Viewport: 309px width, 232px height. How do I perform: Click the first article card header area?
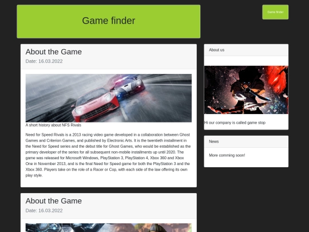coord(109,57)
